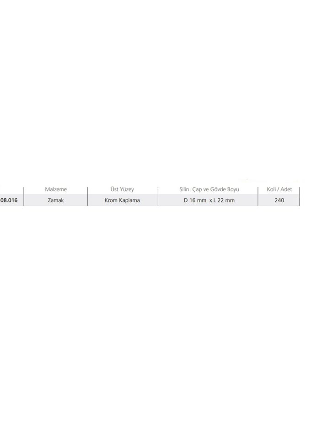The image size is (311, 421).
Task: Click the 240 quantity cell
Action: coord(280,200)
